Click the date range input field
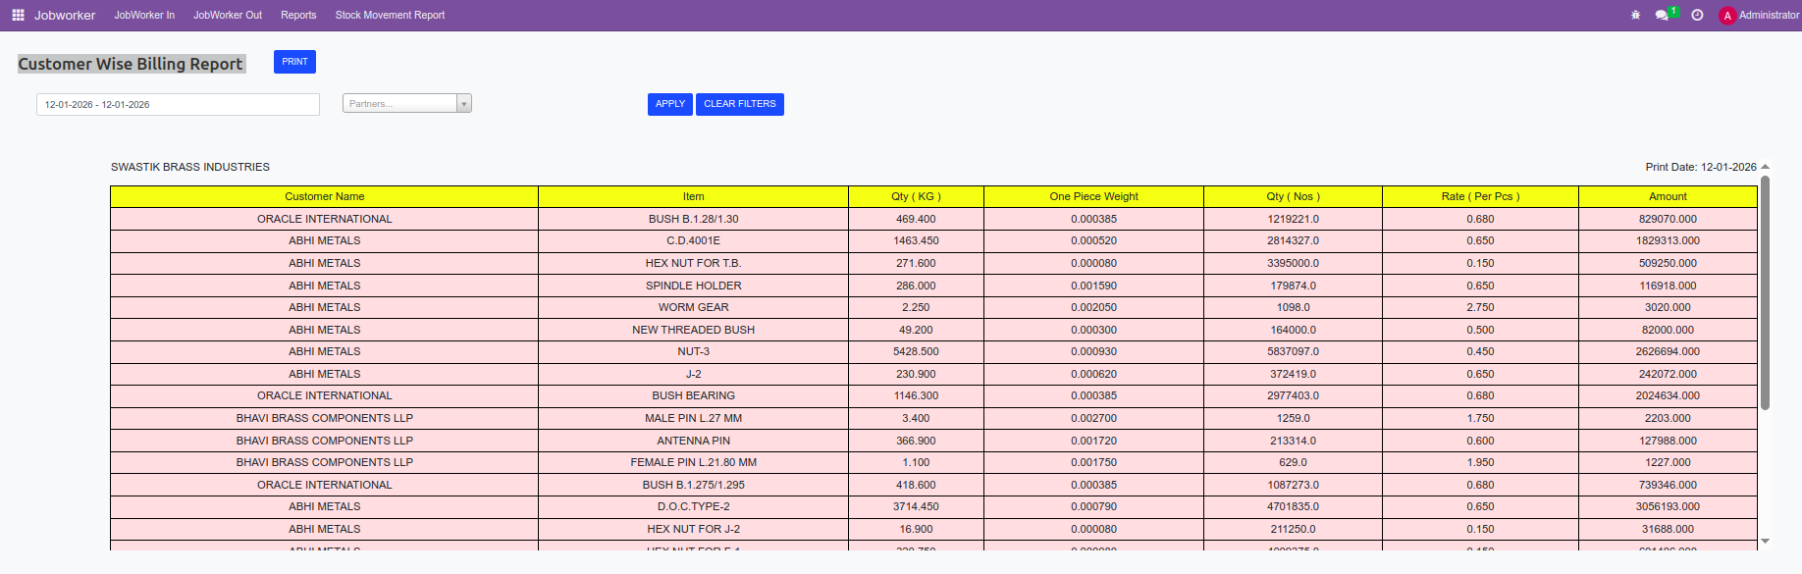 [x=178, y=105]
